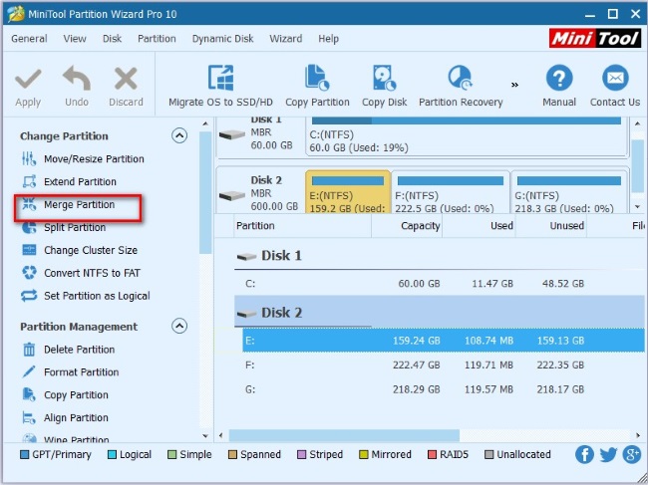The image size is (648, 485).
Task: Click the Contact Us envelope icon
Action: click(x=614, y=80)
